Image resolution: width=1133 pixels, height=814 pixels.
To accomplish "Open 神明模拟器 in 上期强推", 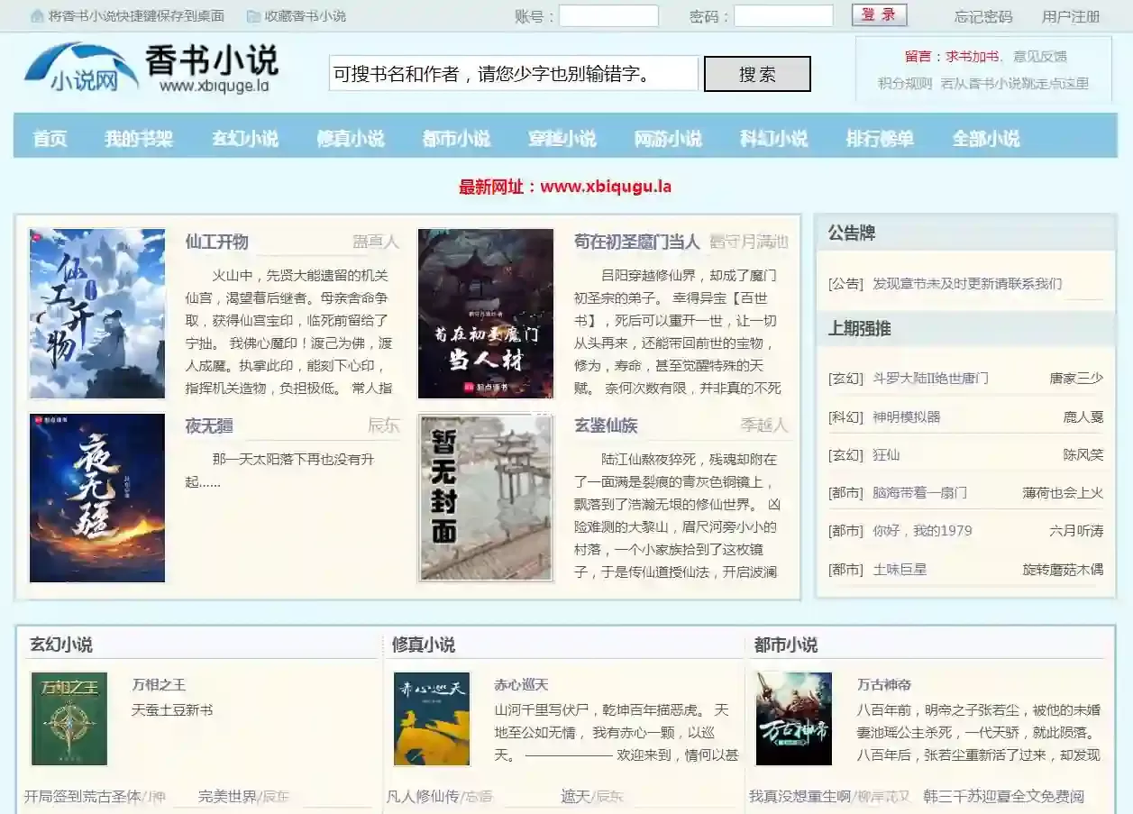I will 906,416.
